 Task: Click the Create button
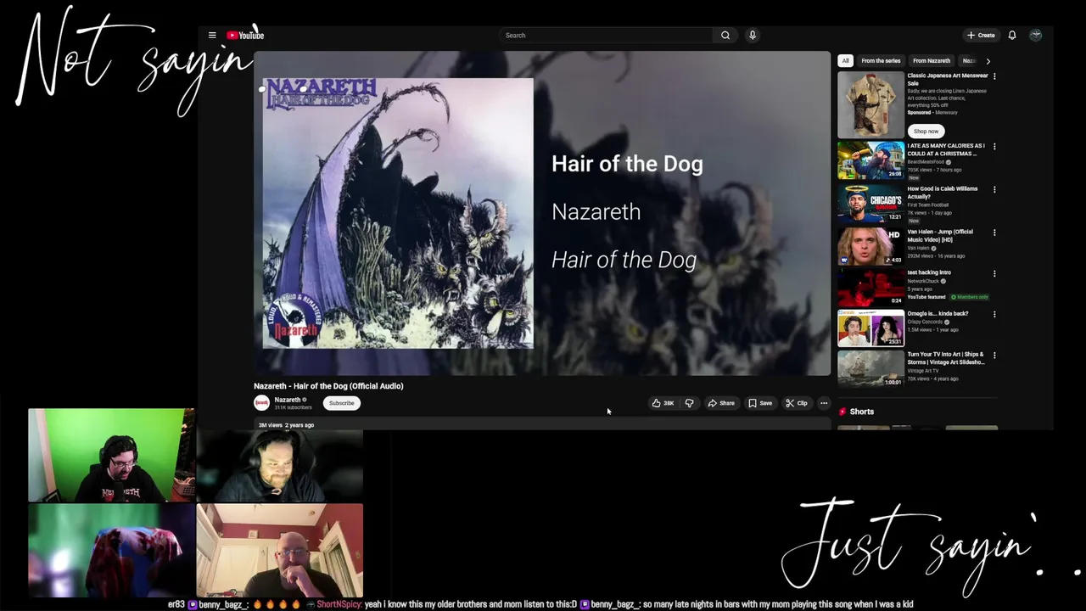[981, 35]
